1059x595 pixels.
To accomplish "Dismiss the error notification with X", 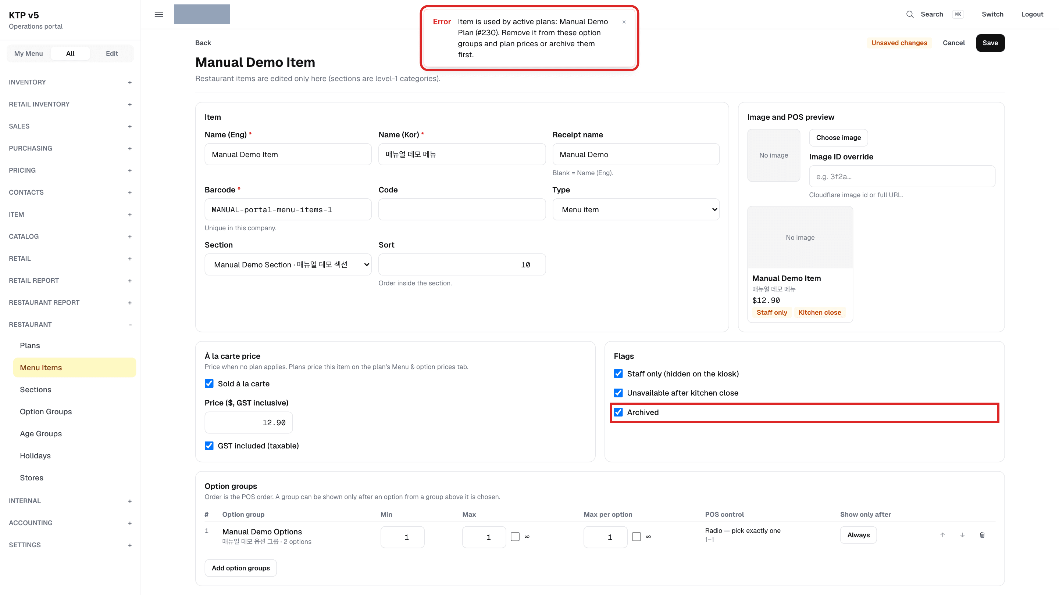I will click(624, 22).
